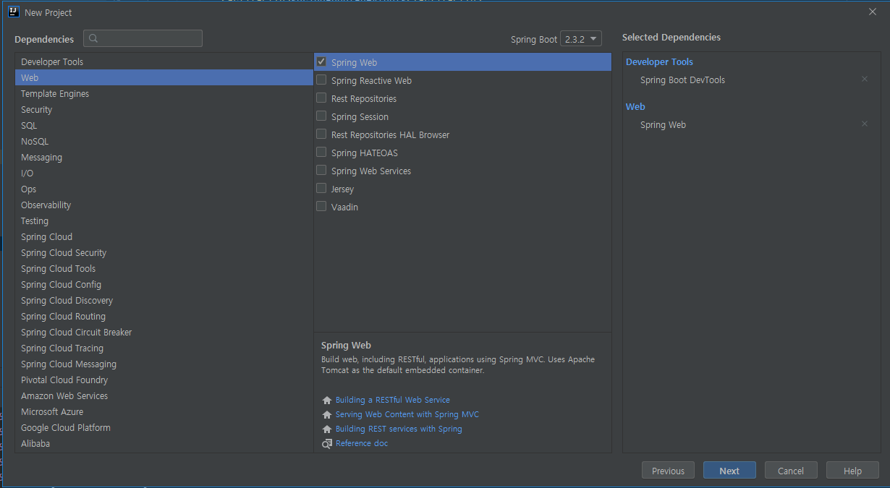
Task: Click the search magnifier icon in dependencies field
Action: [x=93, y=38]
